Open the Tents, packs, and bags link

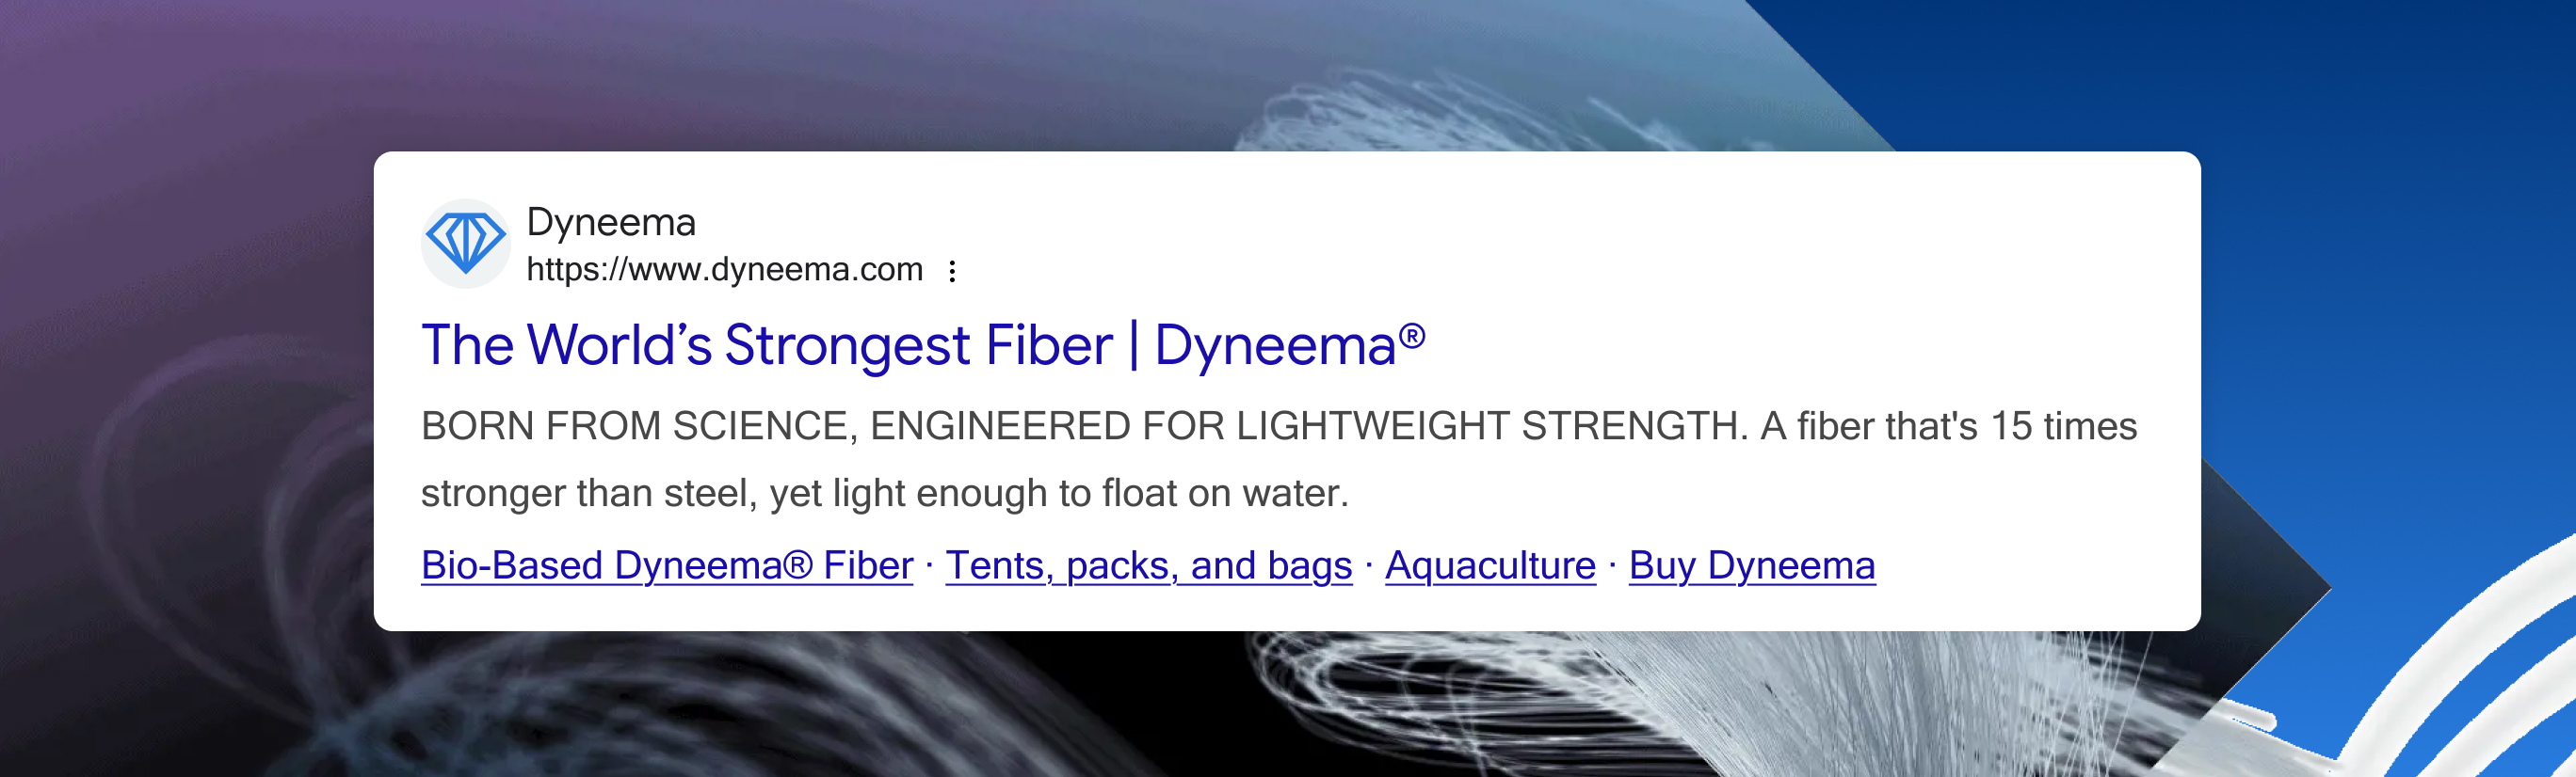[1147, 565]
